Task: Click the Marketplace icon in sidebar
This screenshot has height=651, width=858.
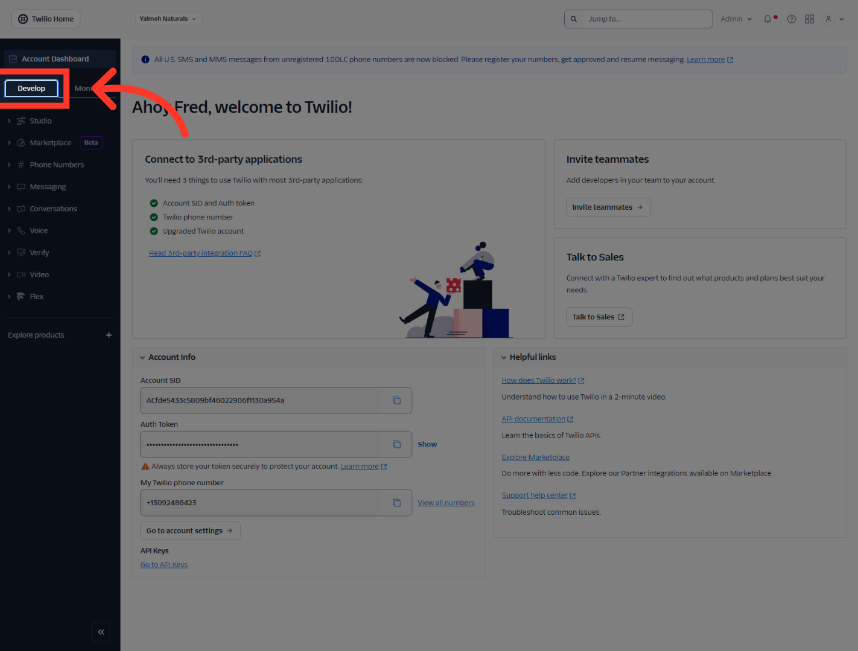Action: pos(21,143)
